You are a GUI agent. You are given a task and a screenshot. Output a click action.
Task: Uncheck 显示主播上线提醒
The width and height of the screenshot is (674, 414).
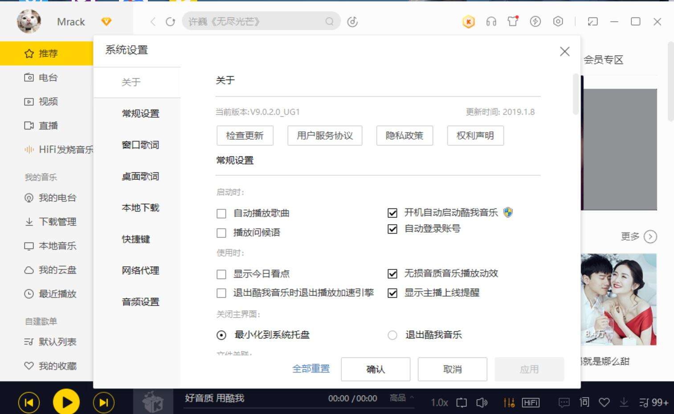pyautogui.click(x=392, y=293)
